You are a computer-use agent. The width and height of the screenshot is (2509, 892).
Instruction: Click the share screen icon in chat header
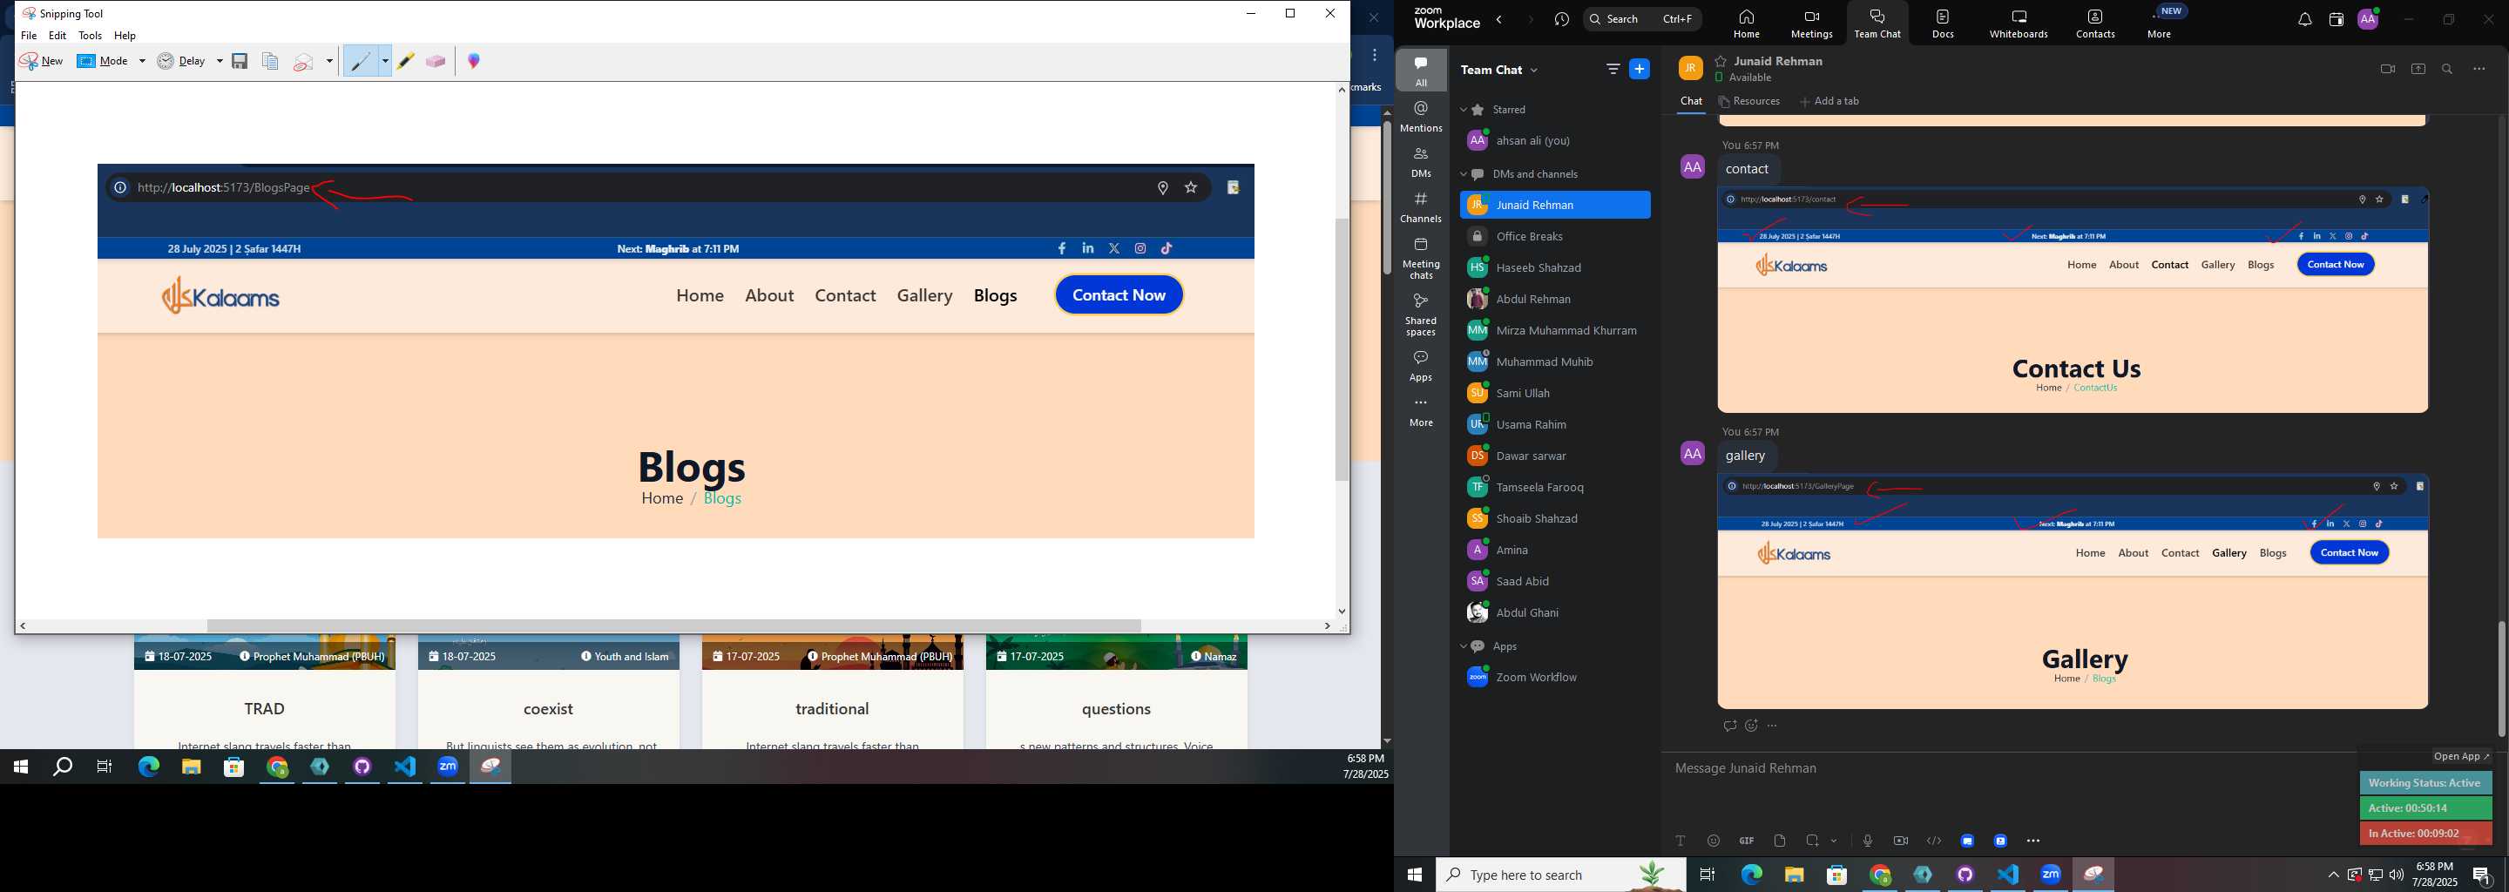coord(2418,69)
